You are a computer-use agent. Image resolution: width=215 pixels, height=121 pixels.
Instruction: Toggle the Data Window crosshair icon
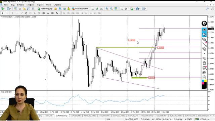[20, 9]
